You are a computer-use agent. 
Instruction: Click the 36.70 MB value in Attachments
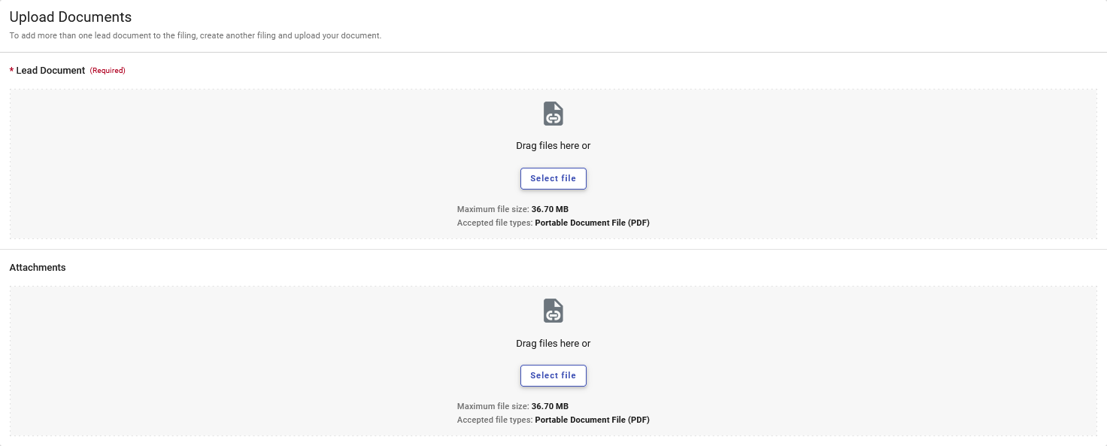(550, 406)
